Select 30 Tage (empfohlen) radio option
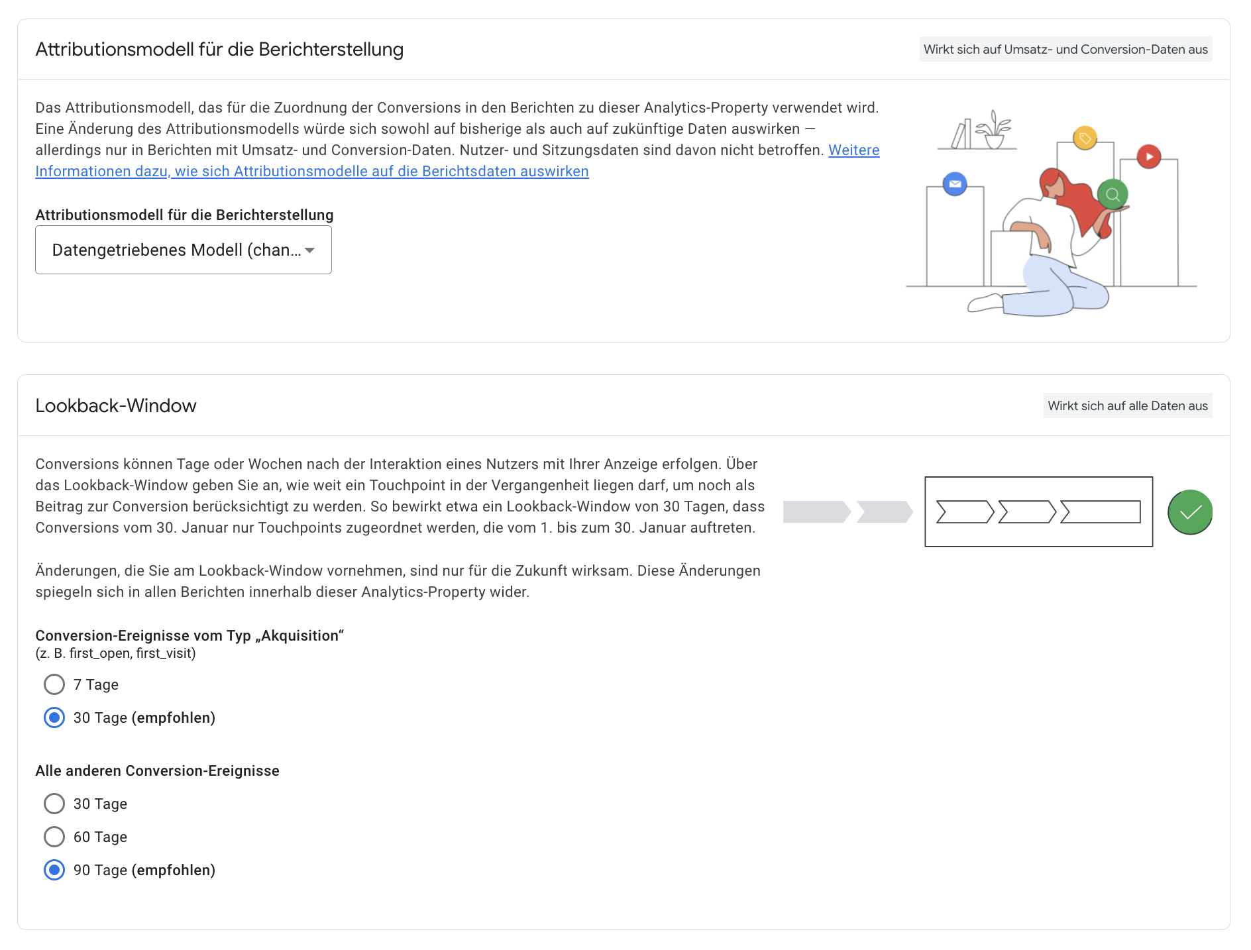Screen dimensions: 1251x950 coord(54,717)
